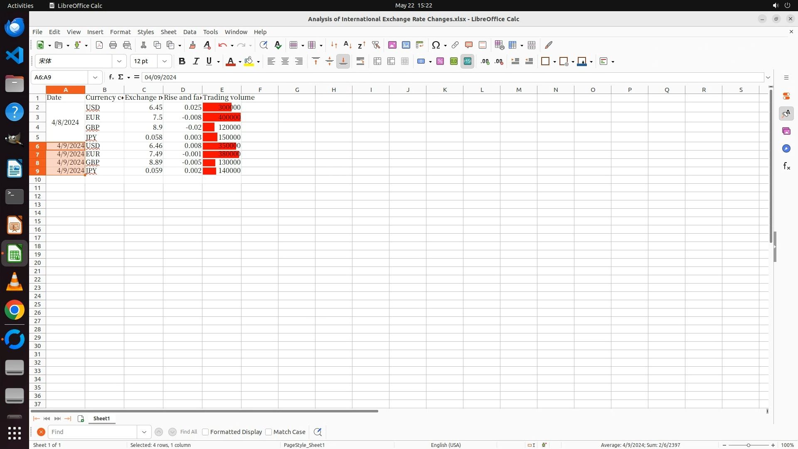The image size is (798, 449).
Task: Open the sidebar Navigator compass icon
Action: [786, 149]
